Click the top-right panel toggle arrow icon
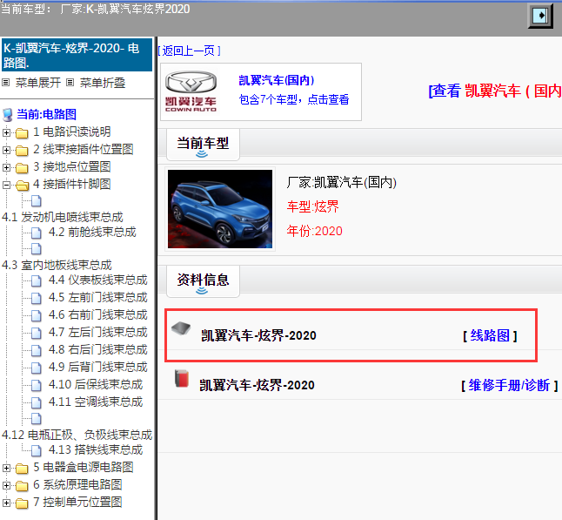The width and height of the screenshot is (562, 520). tap(541, 17)
